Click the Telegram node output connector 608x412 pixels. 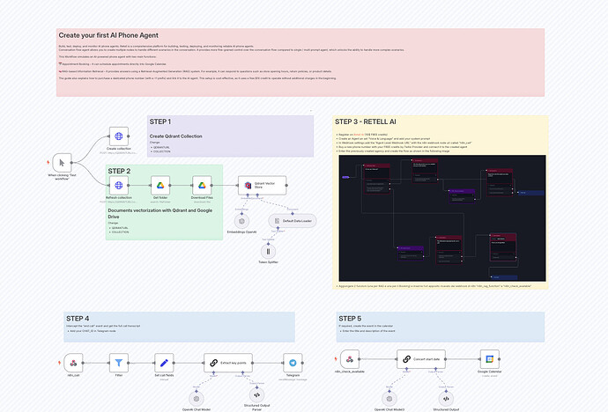(302, 363)
